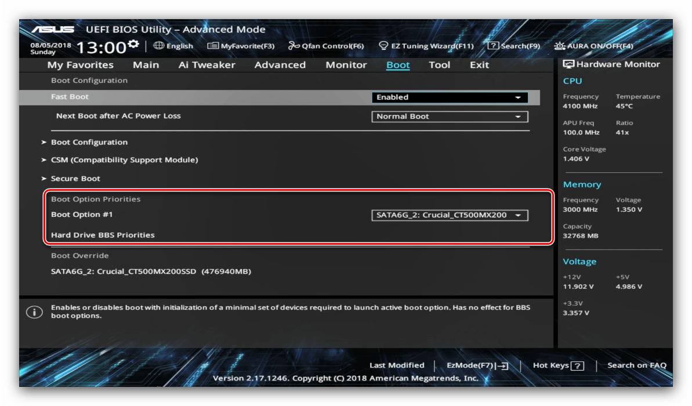This screenshot has height=406, width=692.
Task: Open the Boot Option #1 dropdown
Action: 450,215
